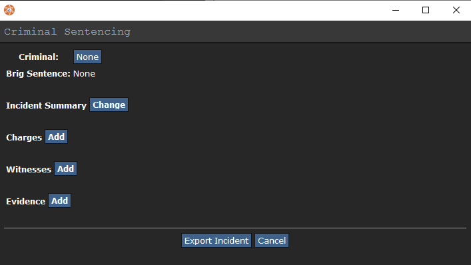The height and width of the screenshot is (265, 471).
Task: Add a new charge
Action: click(56, 136)
